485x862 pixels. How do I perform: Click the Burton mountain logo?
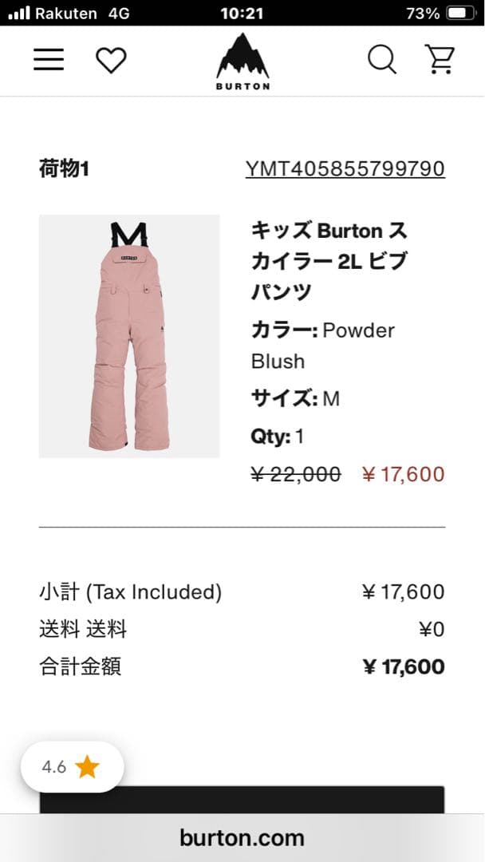click(242, 60)
